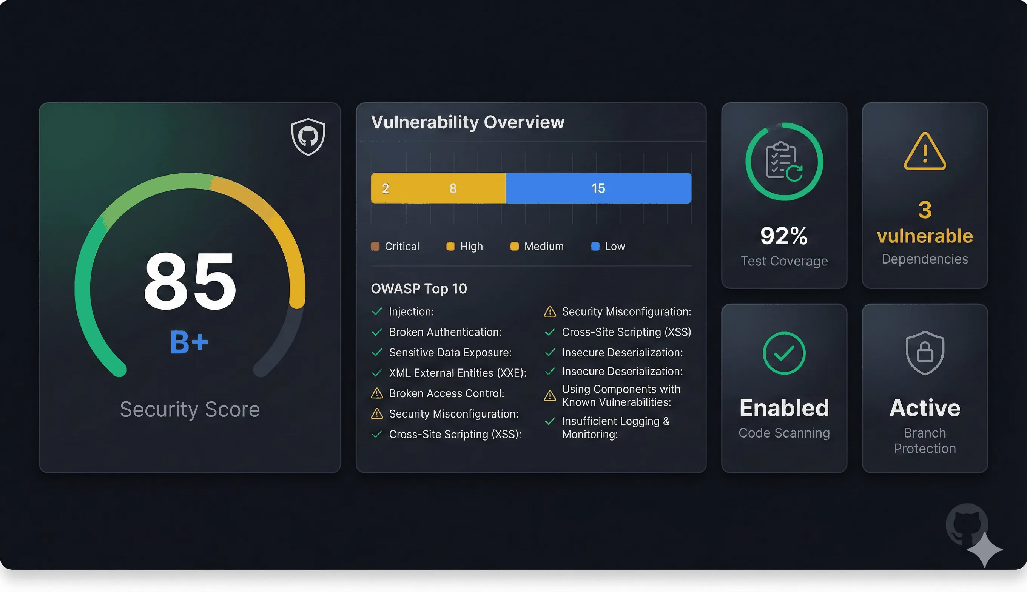Click the Broken Authentication list entry
This screenshot has width=1027, height=592.
coord(445,332)
